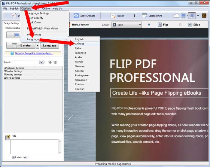Click the info icon beside templates link
210x167 pixels.
12,53
